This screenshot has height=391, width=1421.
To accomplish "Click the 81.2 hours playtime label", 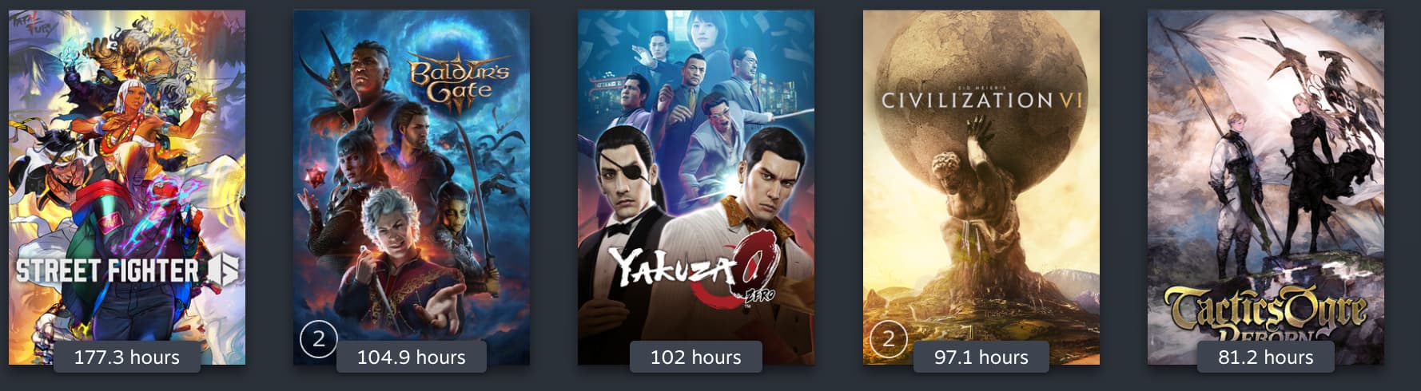I will coord(1266,357).
